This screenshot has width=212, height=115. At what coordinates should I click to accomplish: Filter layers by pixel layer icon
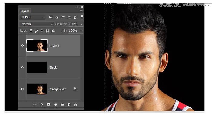pyautogui.click(x=51, y=17)
